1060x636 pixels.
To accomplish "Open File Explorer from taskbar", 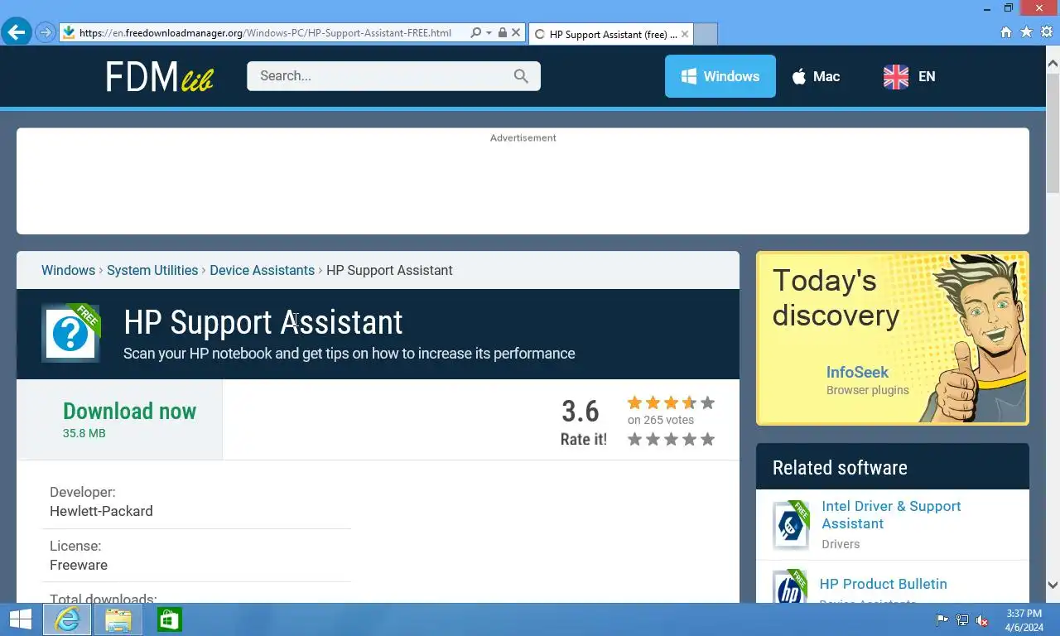I will [x=118, y=619].
